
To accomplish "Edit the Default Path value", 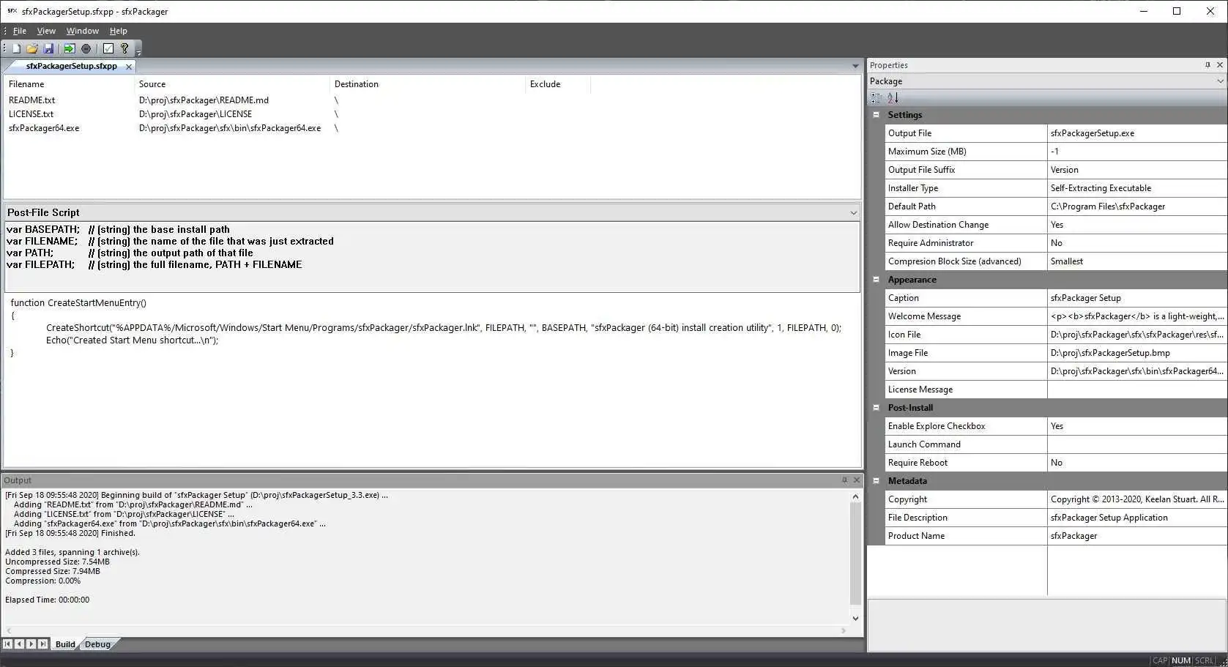I will (1137, 206).
